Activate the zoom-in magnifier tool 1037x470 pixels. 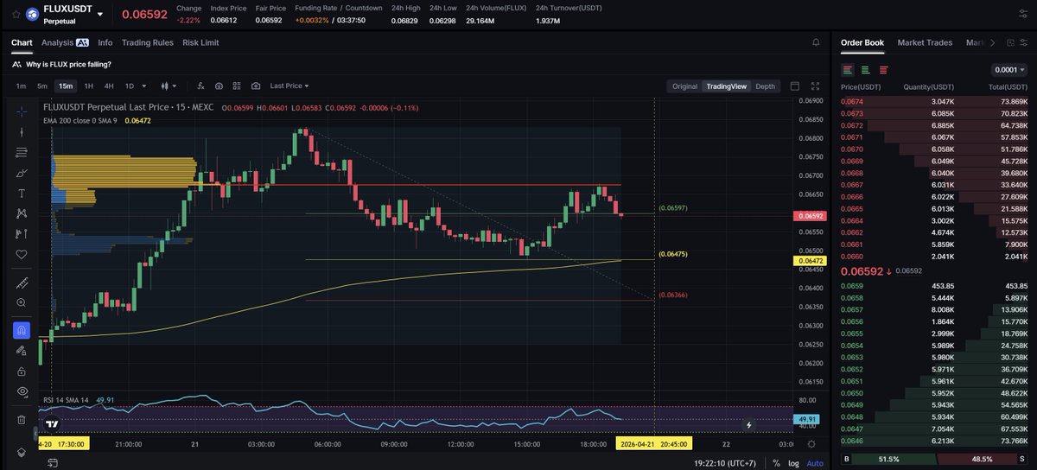[x=22, y=302]
